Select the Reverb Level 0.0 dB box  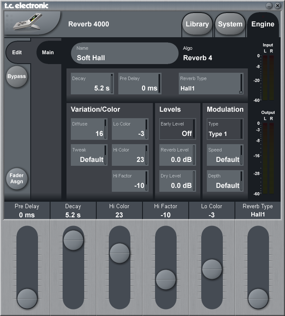[177, 155]
